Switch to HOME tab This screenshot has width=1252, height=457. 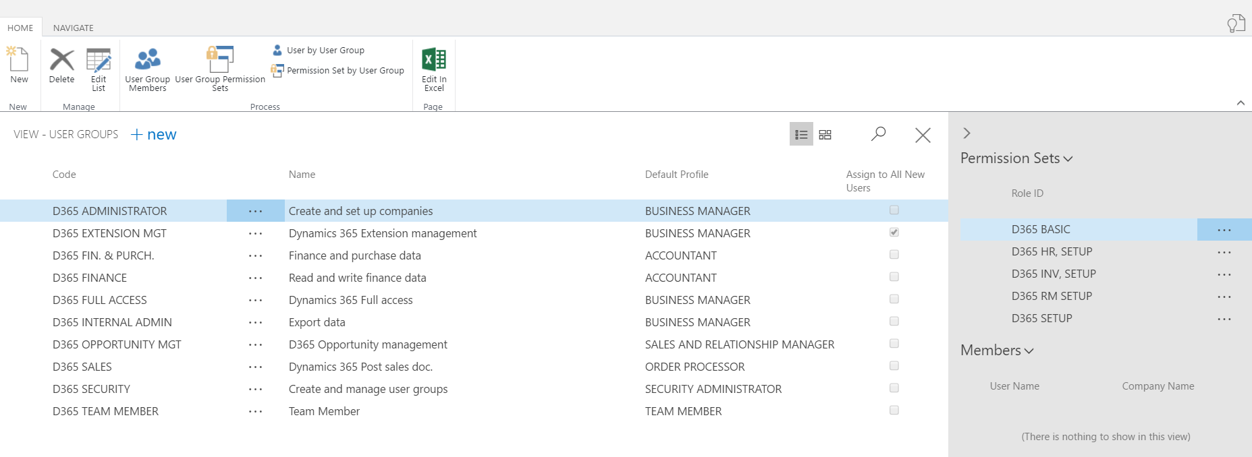[20, 28]
